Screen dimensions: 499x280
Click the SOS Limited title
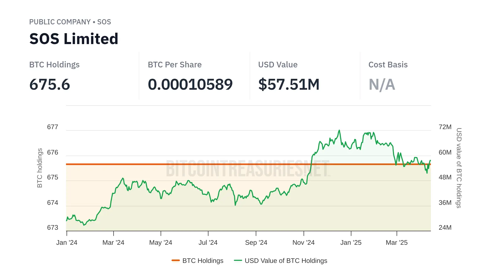tap(74, 39)
